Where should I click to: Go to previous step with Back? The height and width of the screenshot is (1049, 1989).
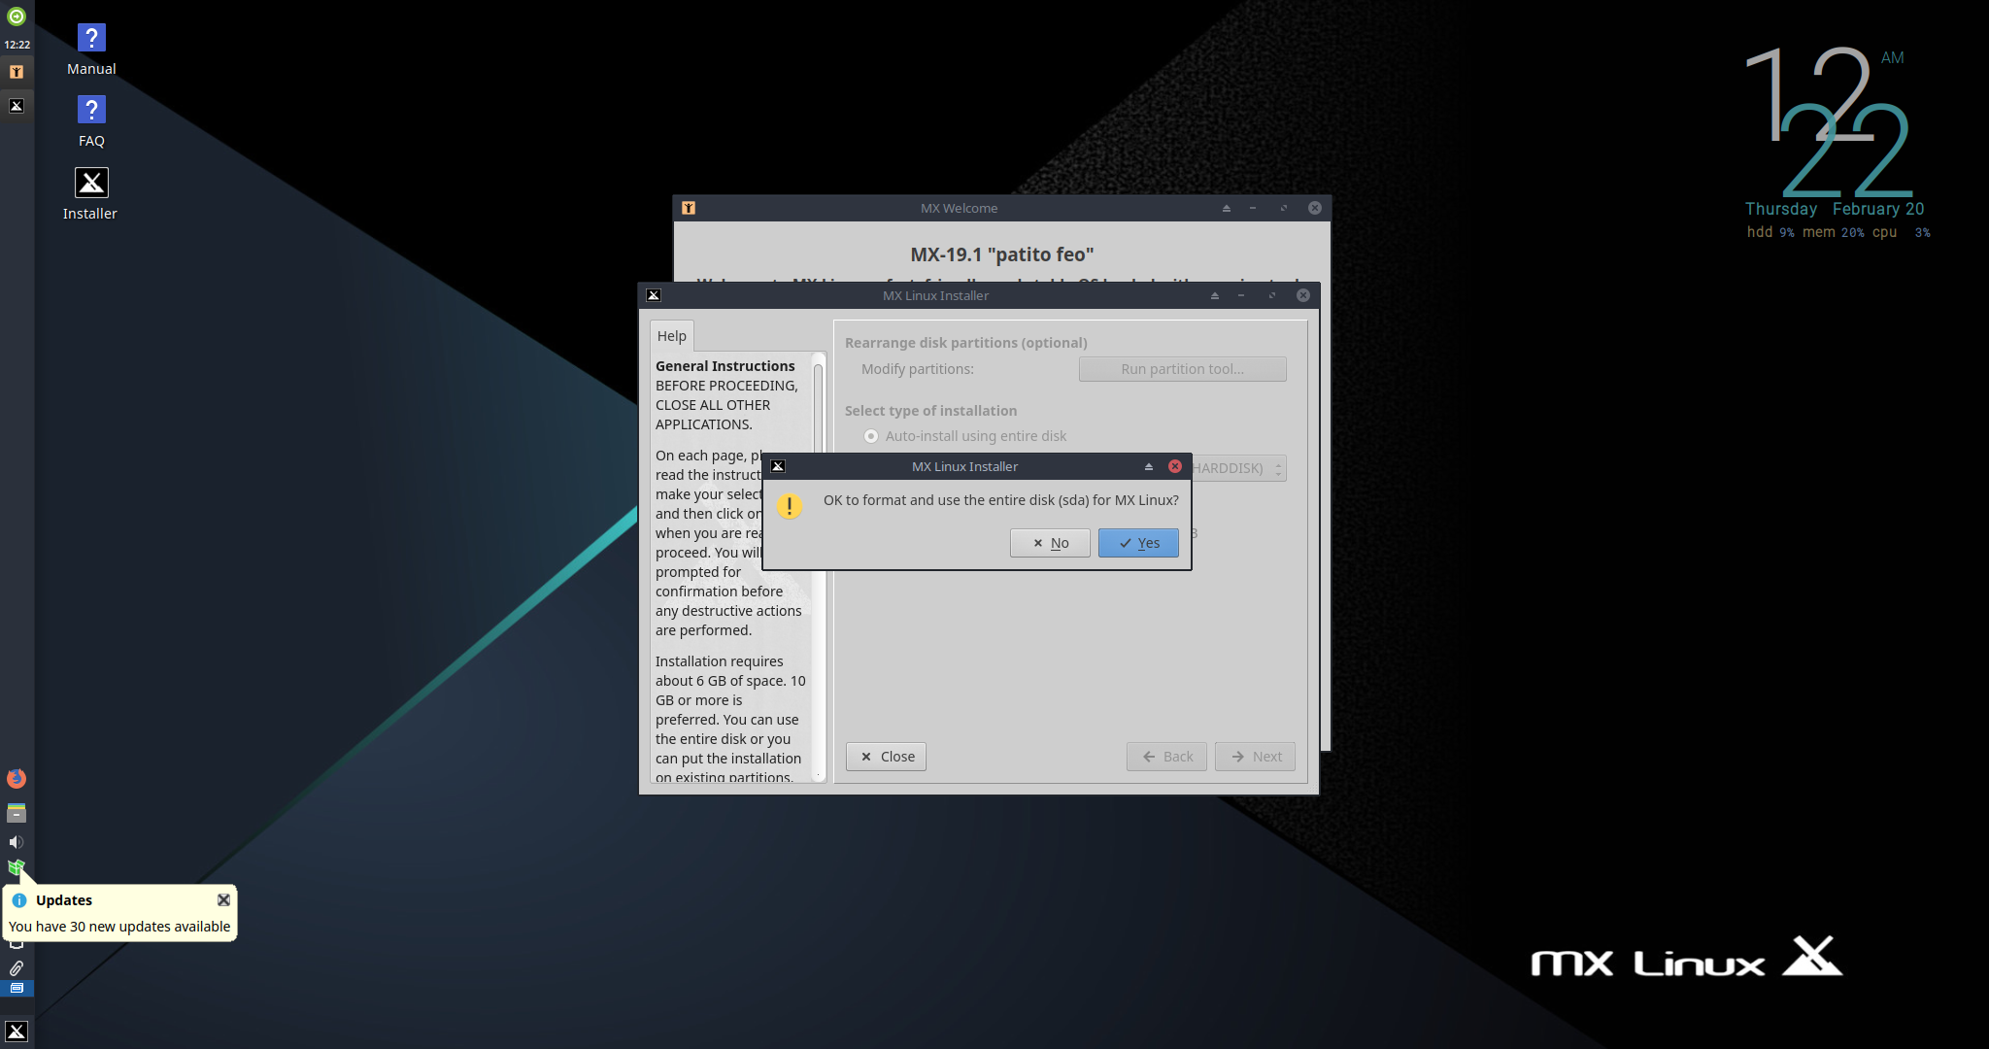(1166, 757)
